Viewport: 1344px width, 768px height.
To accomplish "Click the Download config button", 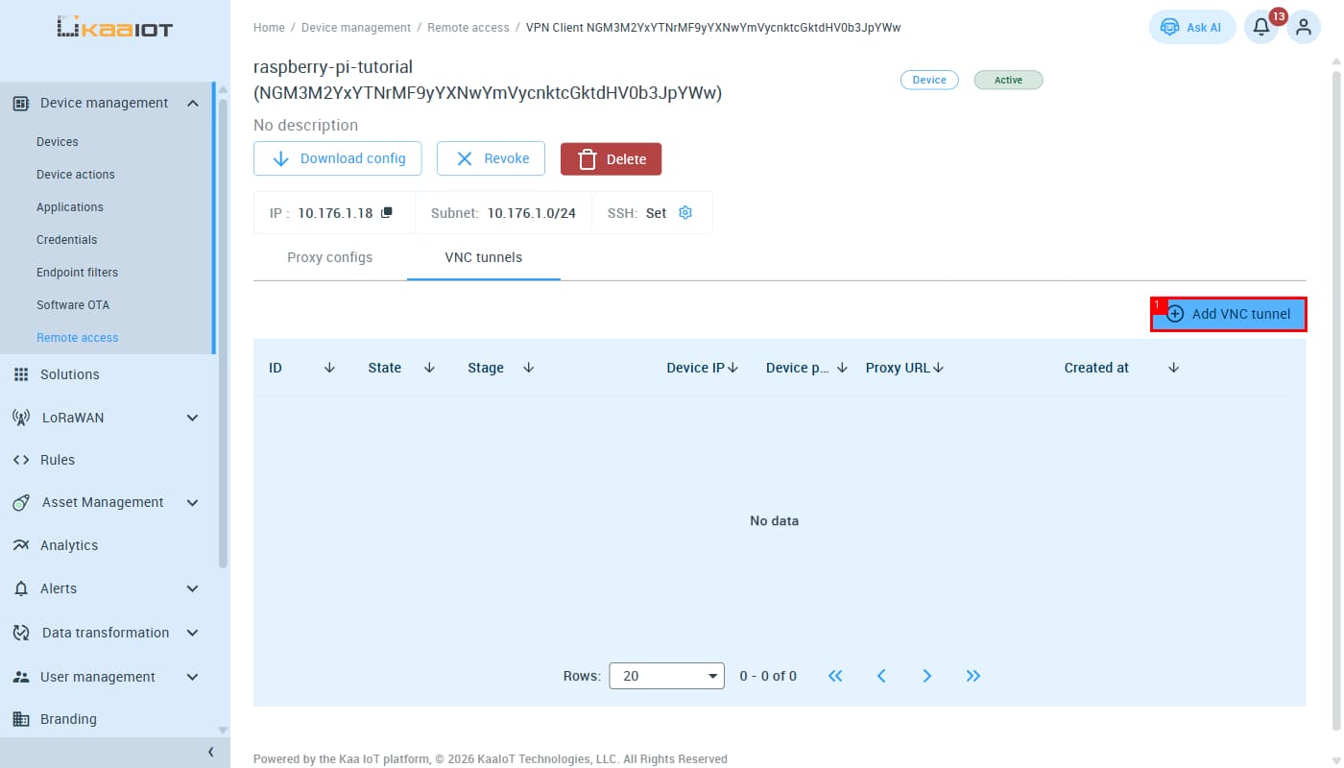I will point(337,158).
